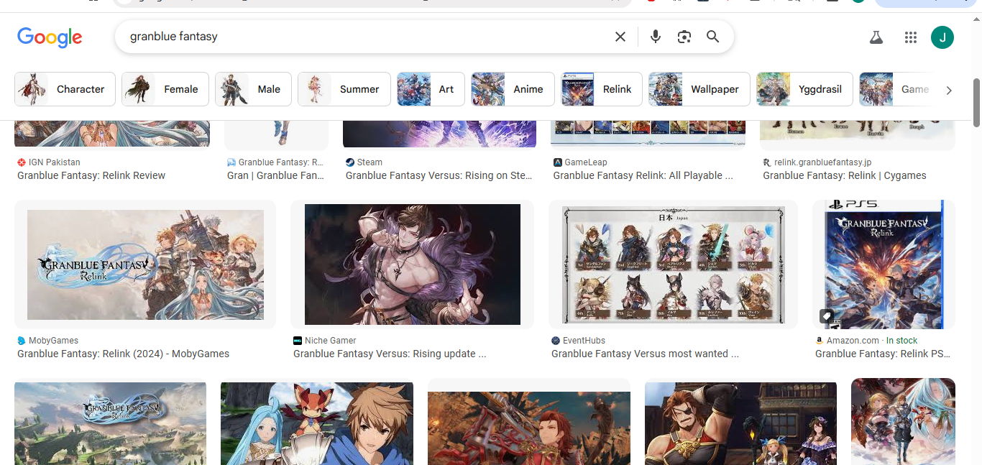Filter images by Wallpaper chip
Image resolution: width=982 pixels, height=465 pixels.
pyautogui.click(x=699, y=89)
